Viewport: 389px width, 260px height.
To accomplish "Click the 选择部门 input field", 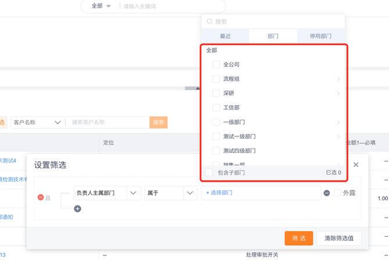I will coord(261,193).
